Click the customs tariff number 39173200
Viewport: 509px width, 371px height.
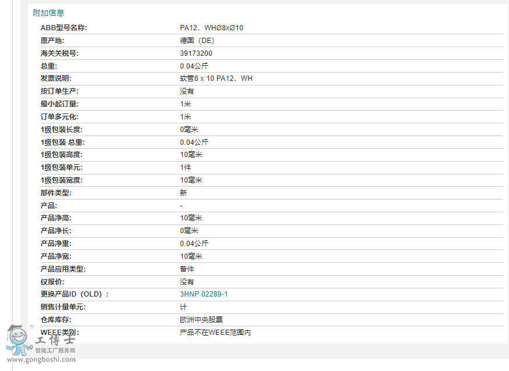pyautogui.click(x=196, y=53)
